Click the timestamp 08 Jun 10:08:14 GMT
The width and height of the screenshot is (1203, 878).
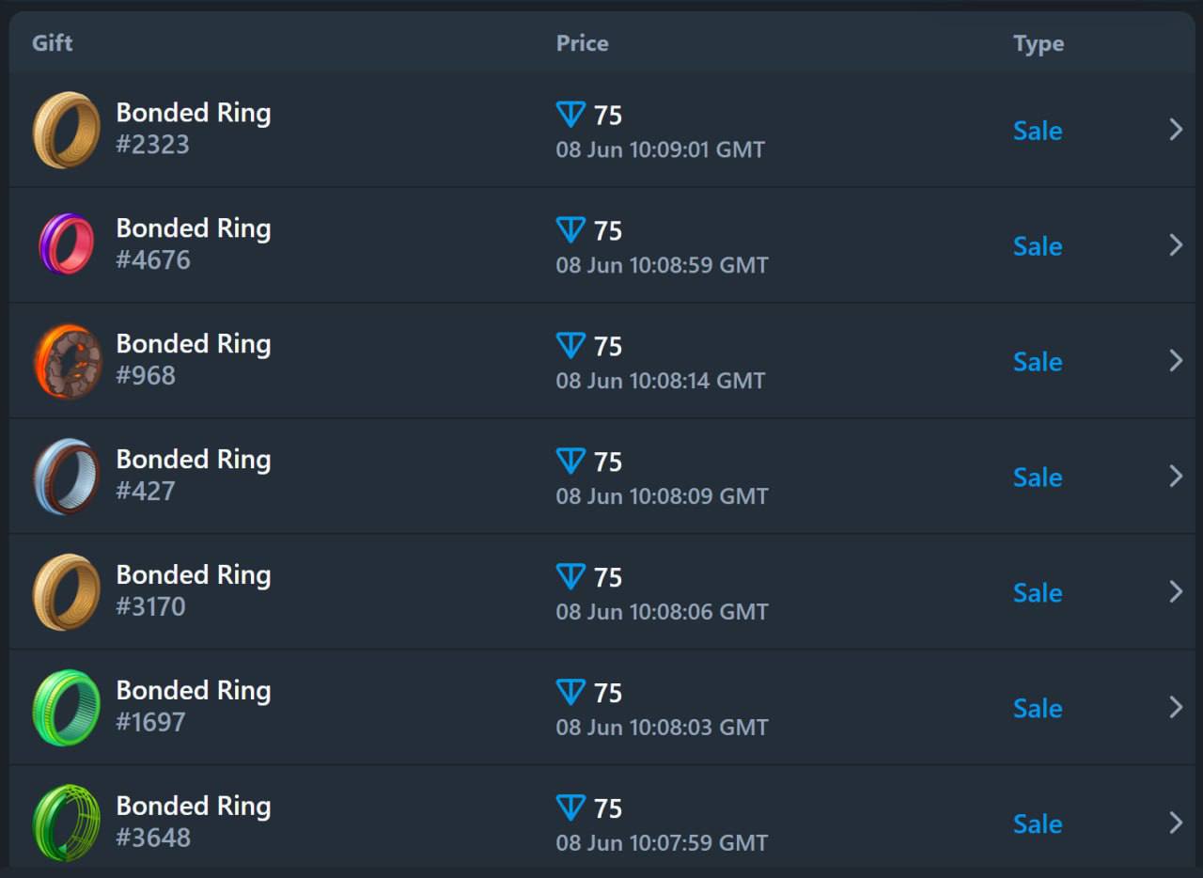[661, 381]
